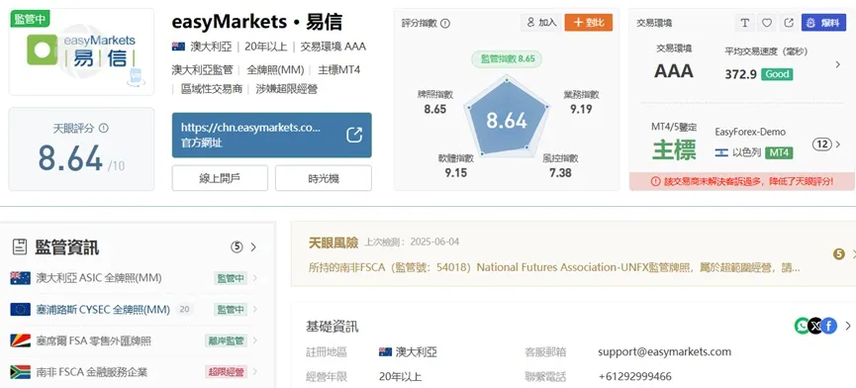
Task: Click the phone number +61292999466
Action: tap(635, 376)
